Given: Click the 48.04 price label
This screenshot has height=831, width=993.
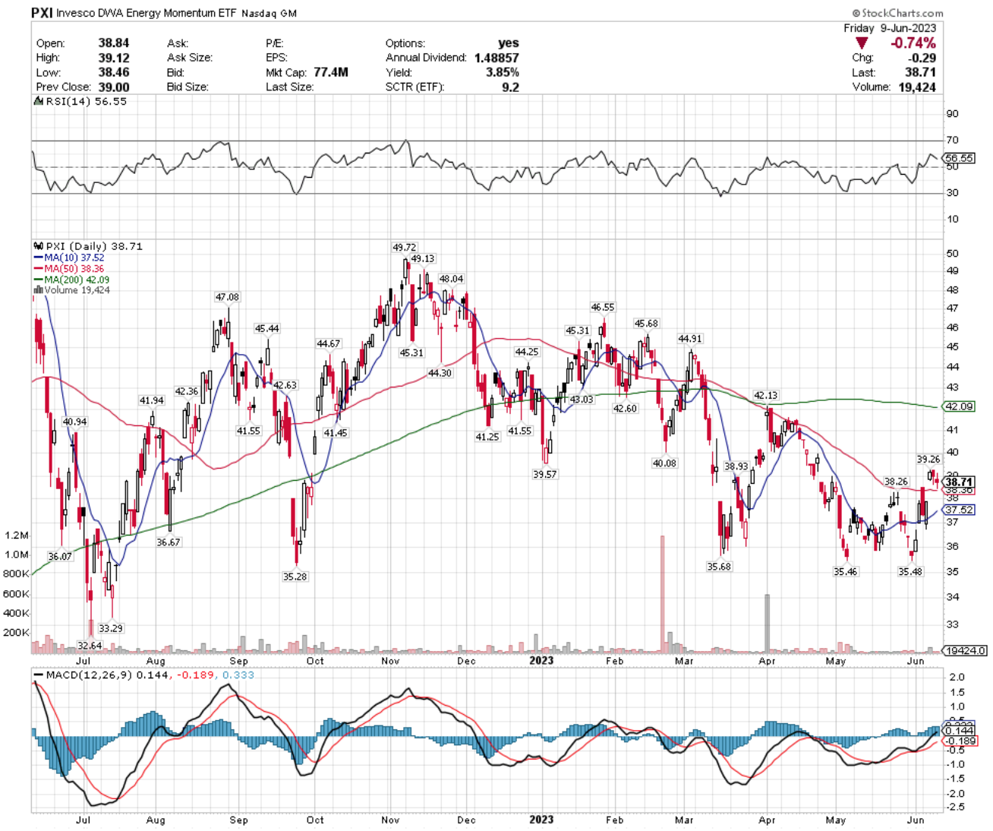Looking at the screenshot, I should [x=451, y=279].
